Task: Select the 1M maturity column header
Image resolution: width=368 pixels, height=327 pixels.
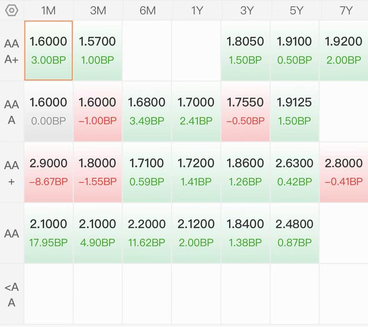Action: (48, 11)
